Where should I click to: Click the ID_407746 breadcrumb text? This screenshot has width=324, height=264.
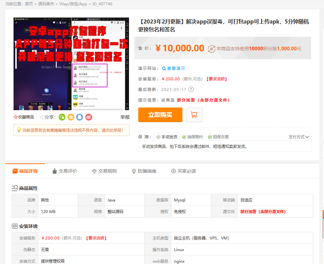(103, 4)
